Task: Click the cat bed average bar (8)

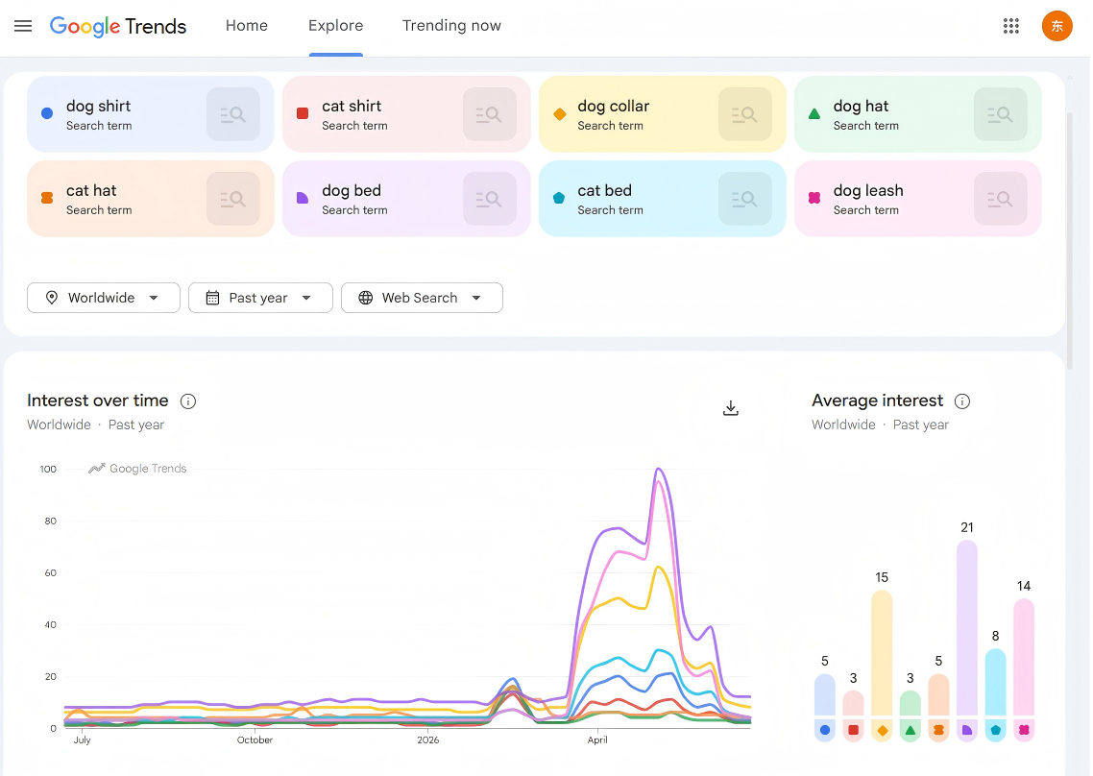Action: tap(995, 683)
